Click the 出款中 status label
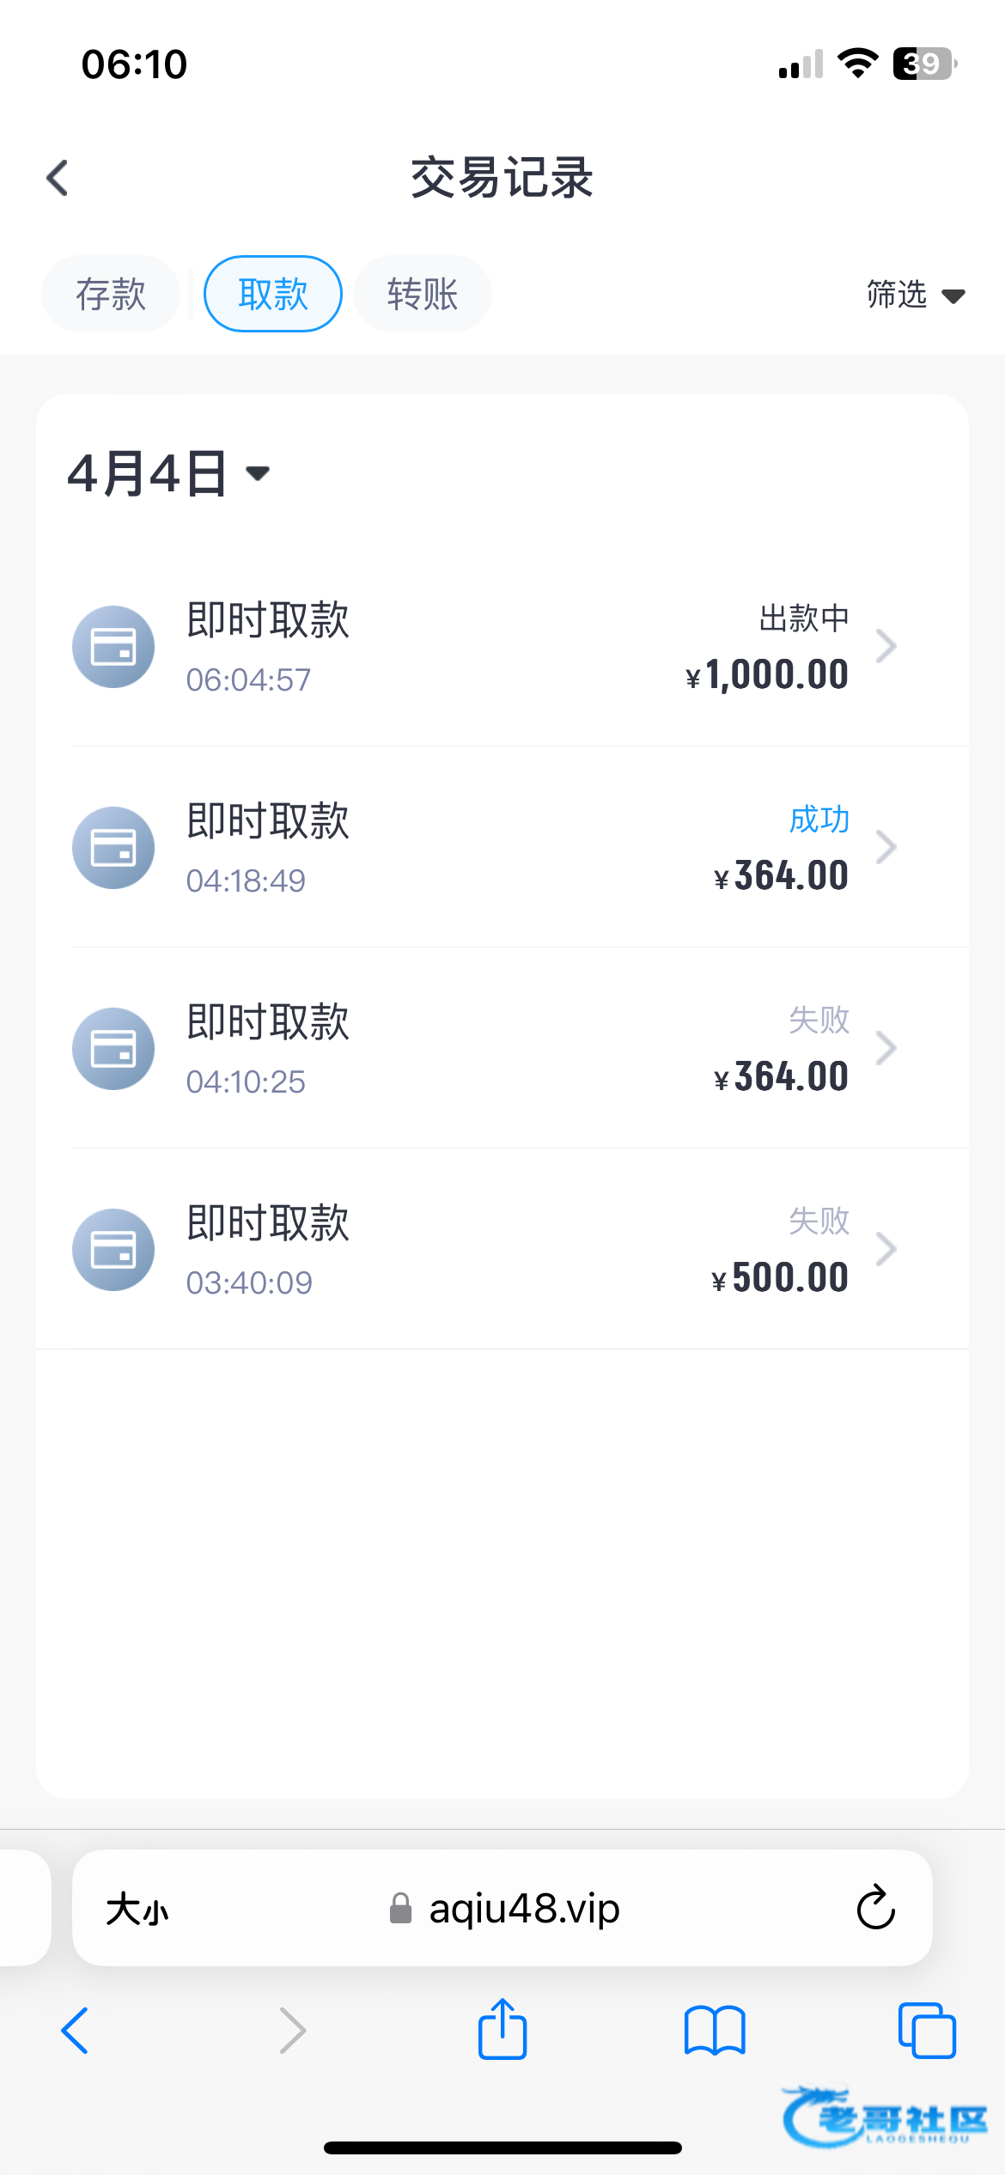This screenshot has height=2175, width=1005. coord(804,618)
